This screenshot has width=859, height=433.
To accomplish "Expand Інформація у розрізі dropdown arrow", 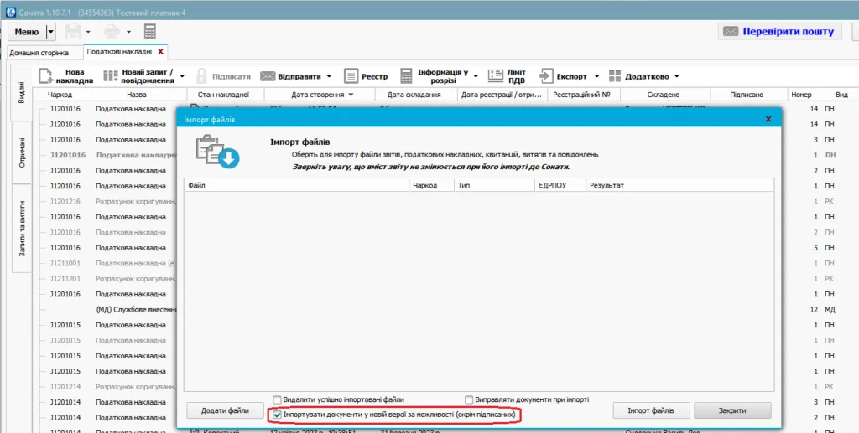I will [x=476, y=76].
